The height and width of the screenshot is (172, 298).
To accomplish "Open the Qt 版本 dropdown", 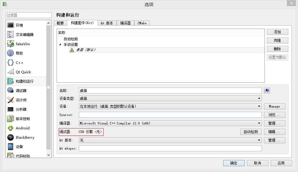I will click(x=170, y=140).
